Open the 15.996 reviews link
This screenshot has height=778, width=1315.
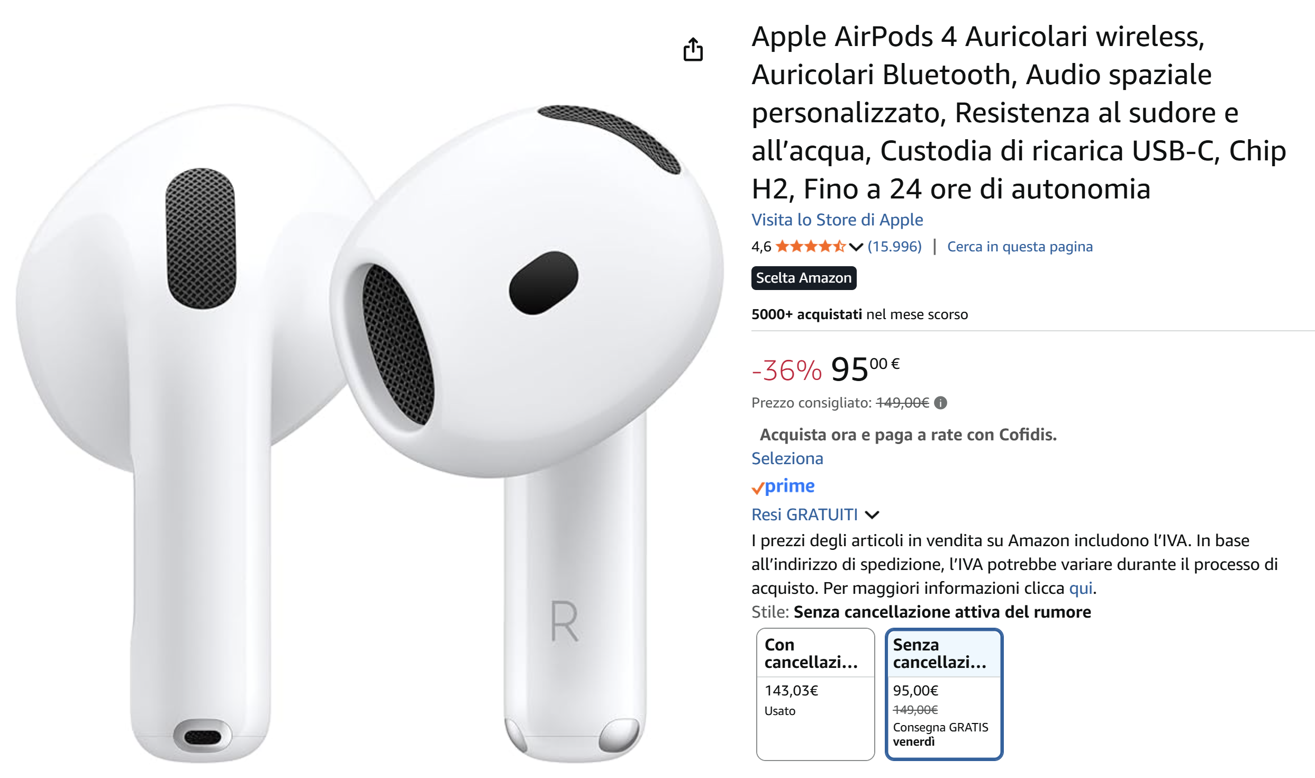[x=894, y=247]
